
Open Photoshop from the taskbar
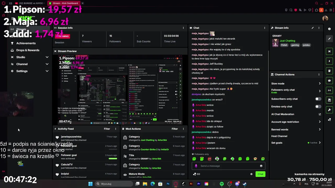168,184
